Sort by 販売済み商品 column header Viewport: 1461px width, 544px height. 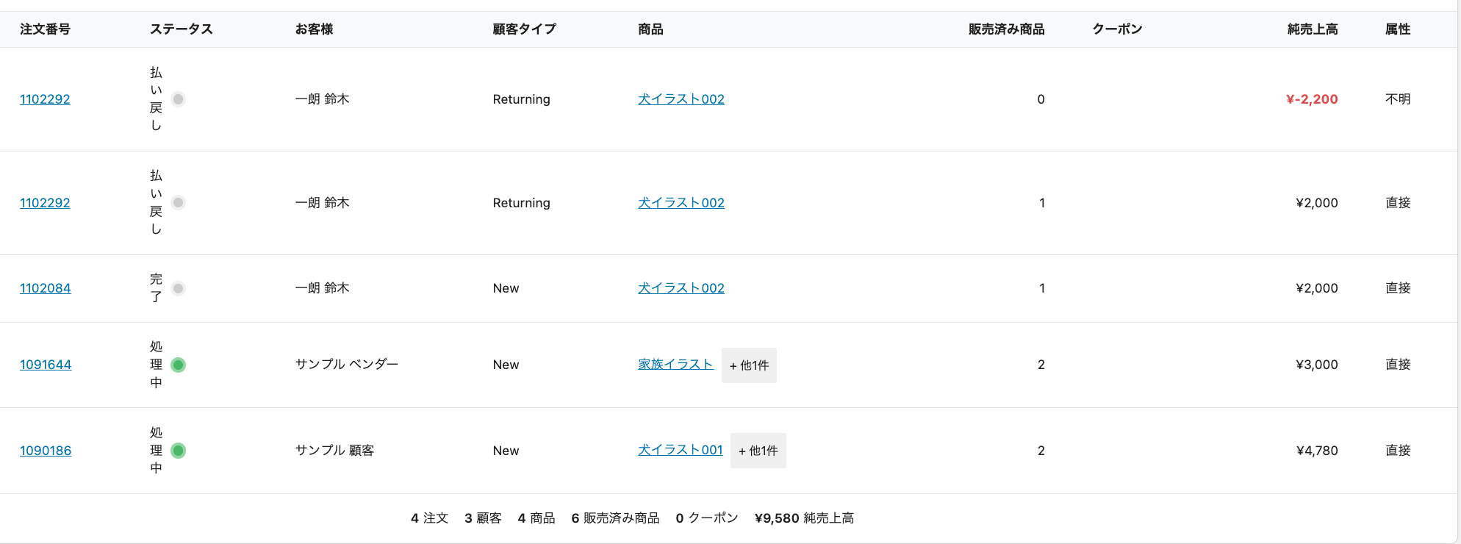click(x=1006, y=29)
